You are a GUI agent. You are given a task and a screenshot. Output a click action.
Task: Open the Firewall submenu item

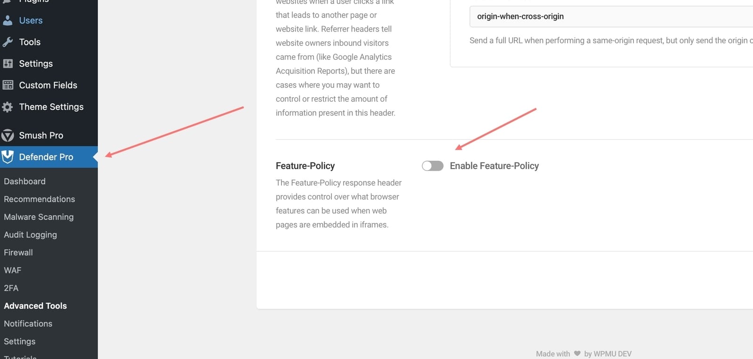(18, 253)
